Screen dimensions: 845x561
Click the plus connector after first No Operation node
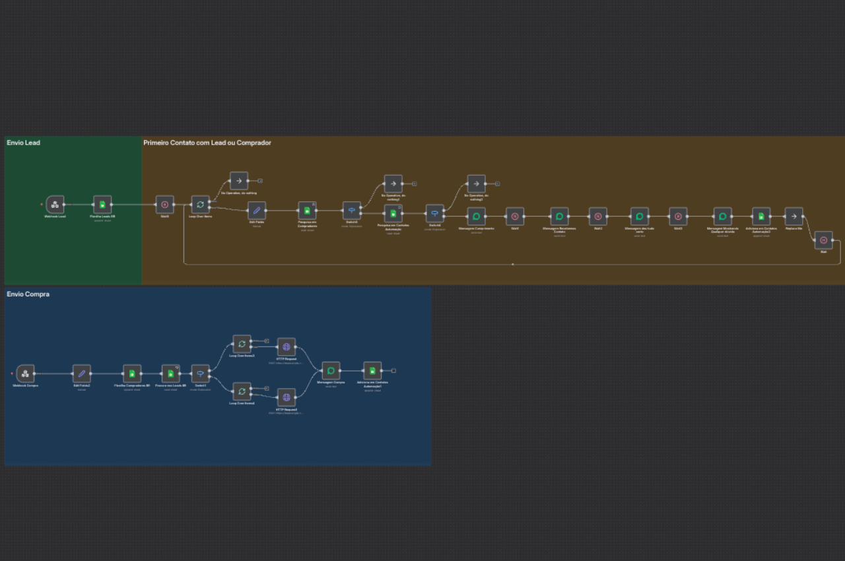[261, 180]
